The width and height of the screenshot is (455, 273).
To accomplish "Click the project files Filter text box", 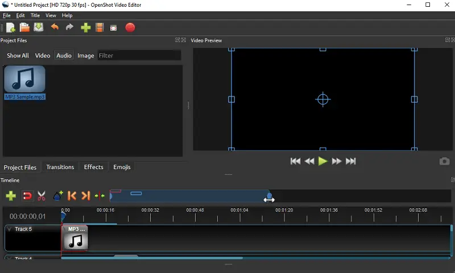I will 139,55.
